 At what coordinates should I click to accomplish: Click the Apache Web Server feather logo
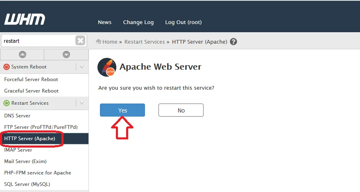tap(107, 67)
